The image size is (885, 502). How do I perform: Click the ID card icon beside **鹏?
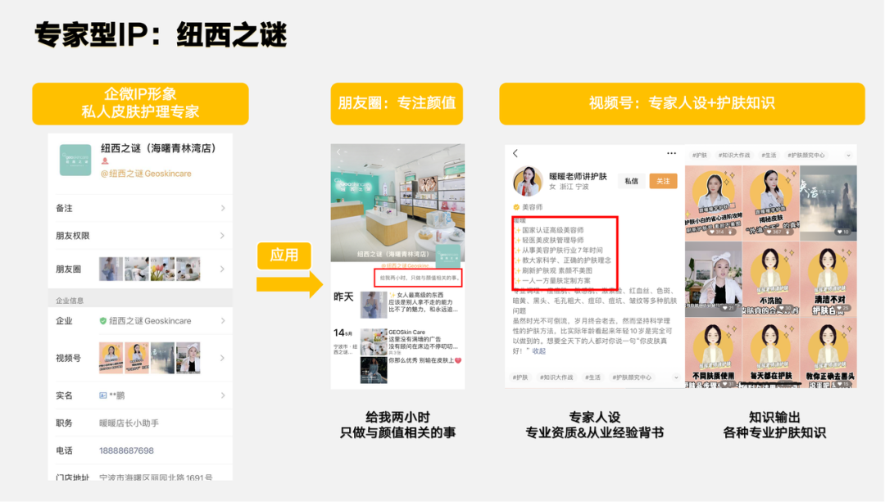[102, 396]
